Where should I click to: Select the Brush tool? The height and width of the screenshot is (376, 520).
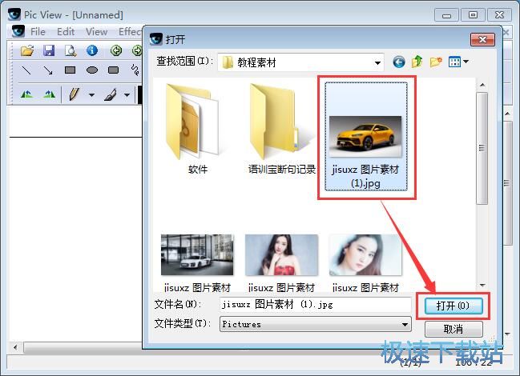coord(110,94)
